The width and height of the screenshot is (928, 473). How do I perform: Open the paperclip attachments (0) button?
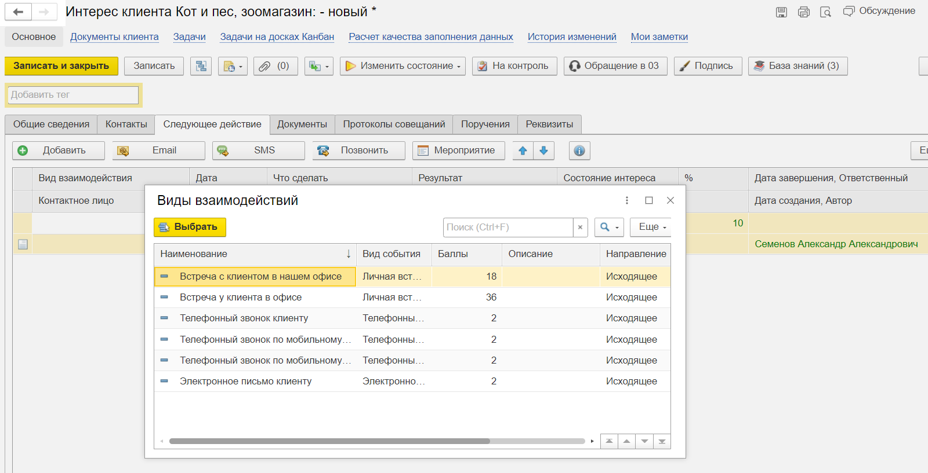tap(275, 66)
